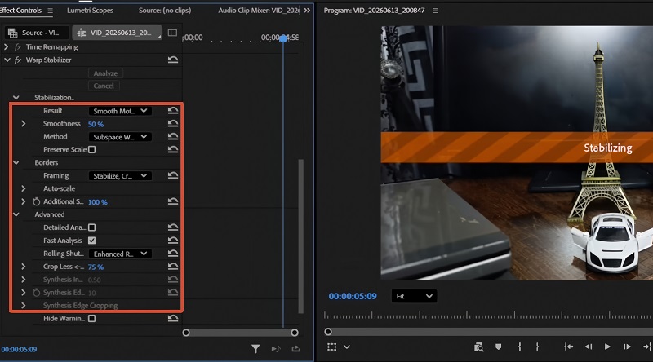Reset the Framing parameter
This screenshot has width=653, height=362.
coord(173,175)
